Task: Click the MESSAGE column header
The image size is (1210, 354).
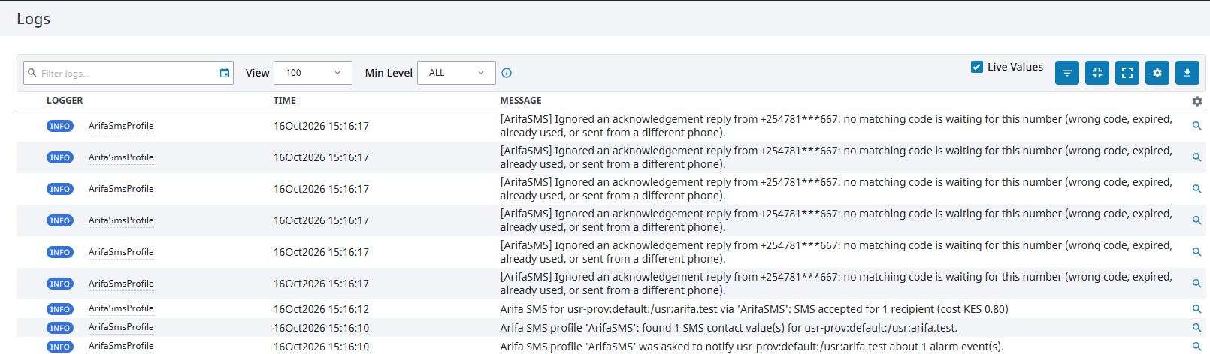Action: click(x=521, y=100)
